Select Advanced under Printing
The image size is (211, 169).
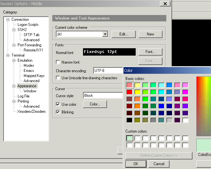click(32, 106)
